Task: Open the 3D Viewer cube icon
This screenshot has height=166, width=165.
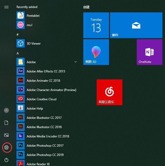Action: pos(21,43)
